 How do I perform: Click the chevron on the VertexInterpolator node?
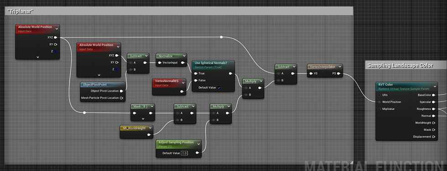coord(339,67)
